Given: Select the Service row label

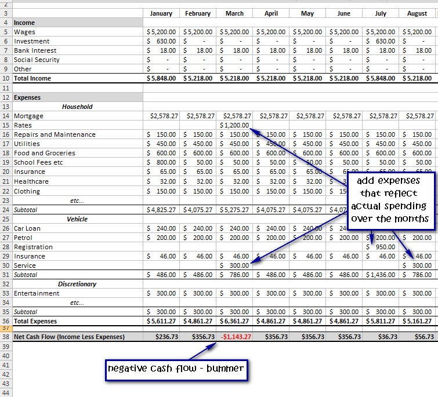Looking at the screenshot, I should coord(25,265).
